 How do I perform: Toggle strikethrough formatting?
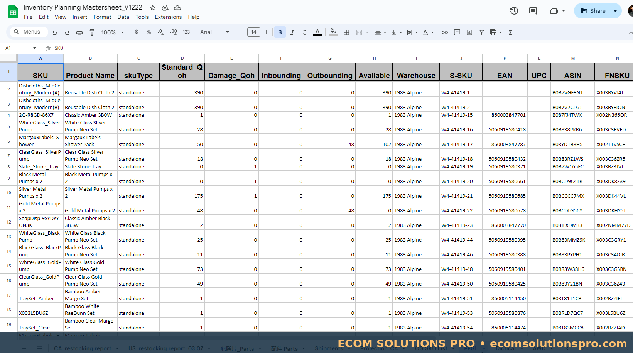coord(305,32)
